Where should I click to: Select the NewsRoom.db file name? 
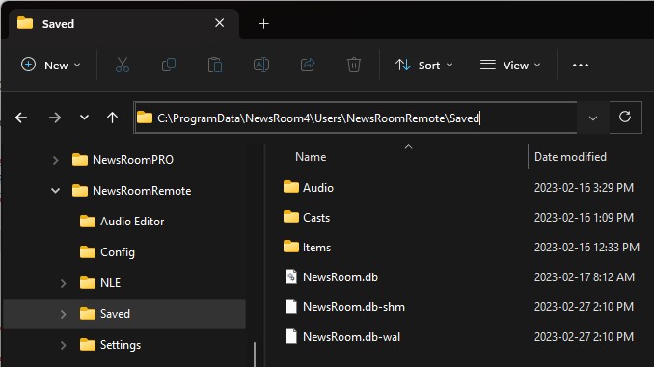[x=341, y=277]
